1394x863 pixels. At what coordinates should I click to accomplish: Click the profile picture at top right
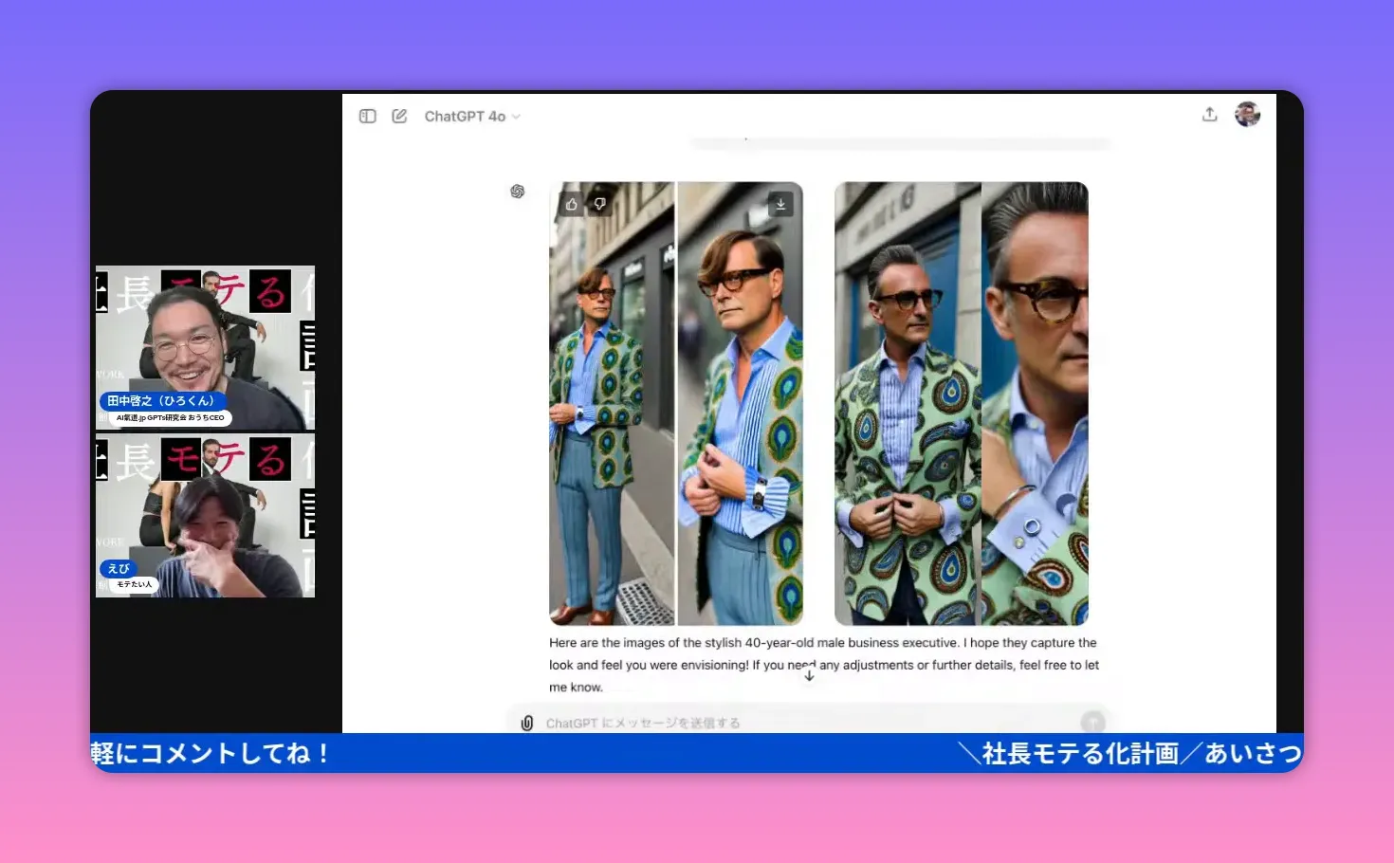pyautogui.click(x=1247, y=114)
